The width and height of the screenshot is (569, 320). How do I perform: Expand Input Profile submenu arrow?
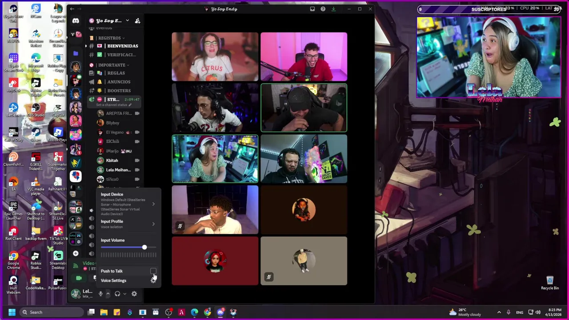pyautogui.click(x=153, y=224)
